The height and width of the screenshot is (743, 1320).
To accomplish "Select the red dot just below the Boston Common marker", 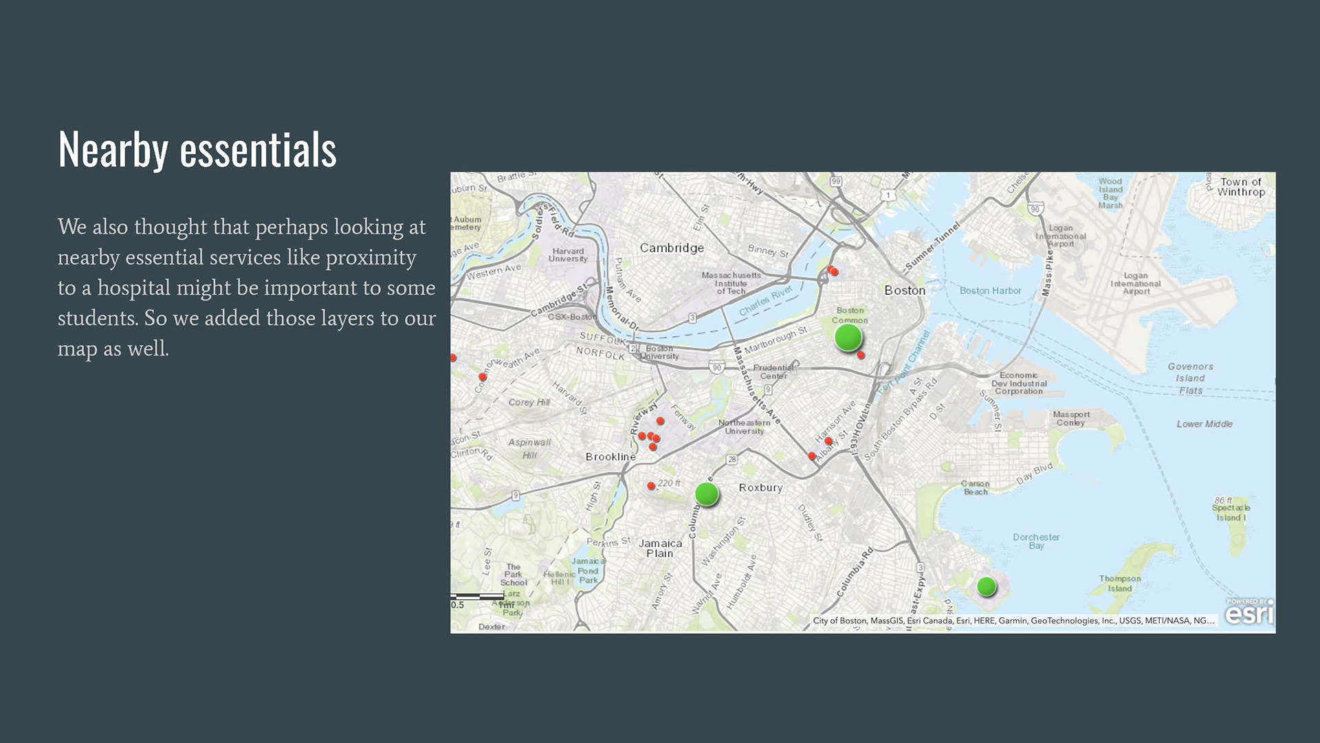I will click(x=861, y=355).
